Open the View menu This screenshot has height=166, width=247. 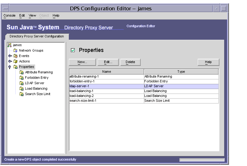click(x=32, y=15)
